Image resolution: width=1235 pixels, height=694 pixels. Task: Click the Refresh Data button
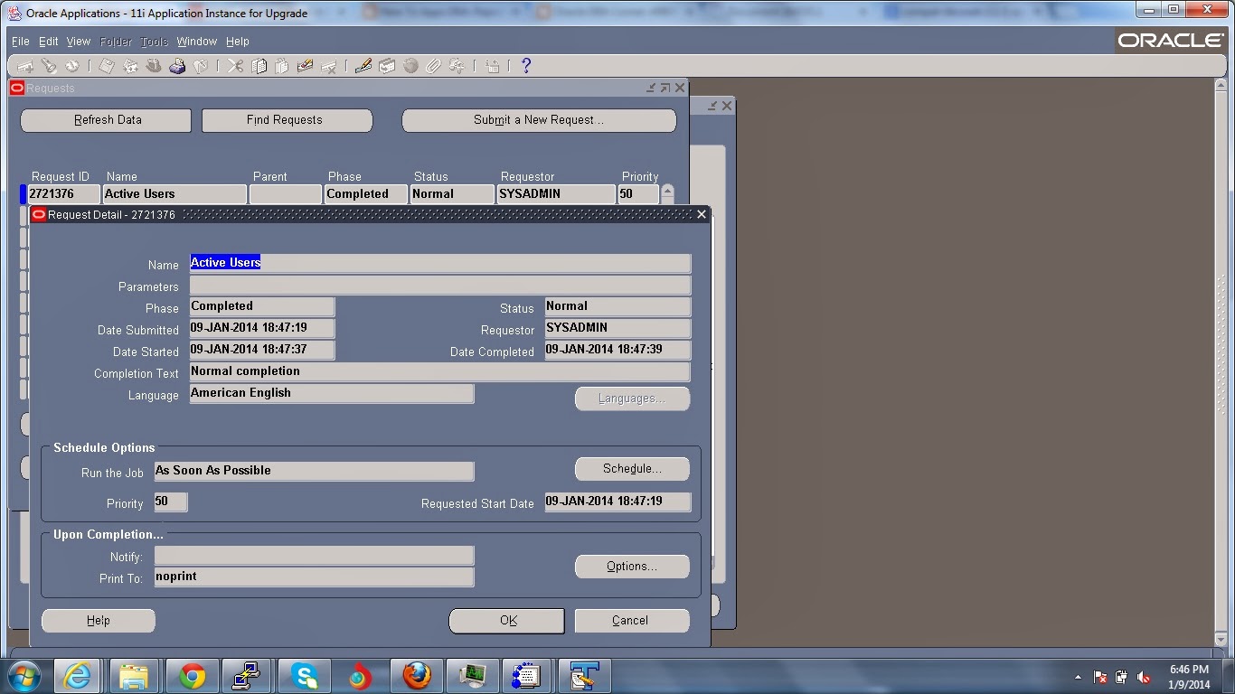(x=105, y=119)
